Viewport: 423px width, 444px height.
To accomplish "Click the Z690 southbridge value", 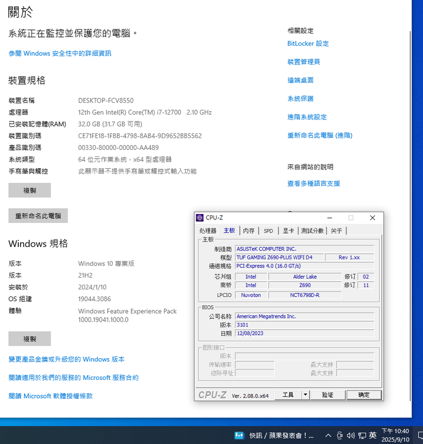I will click(x=305, y=285).
